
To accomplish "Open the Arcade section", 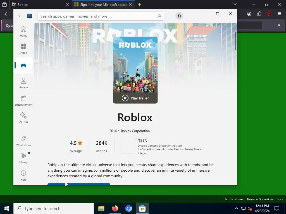I will click(23, 83).
